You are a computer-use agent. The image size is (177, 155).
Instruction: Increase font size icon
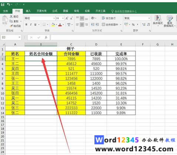pyautogui.click(x=67, y=18)
